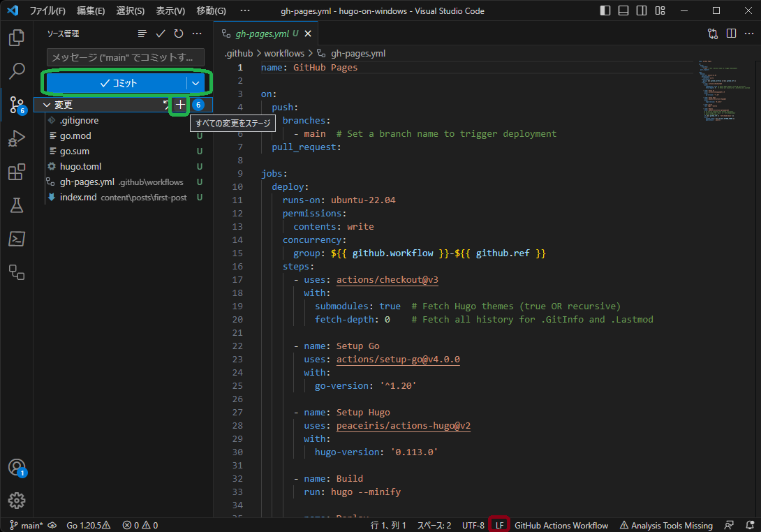Open 表示(V) menu
Image resolution: width=761 pixels, height=532 pixels.
[x=170, y=10]
